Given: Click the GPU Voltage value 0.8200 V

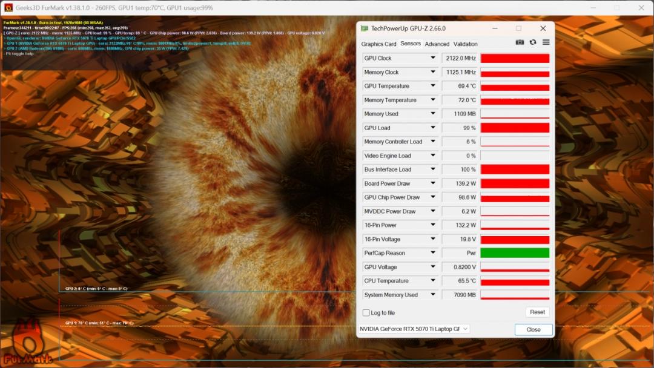Looking at the screenshot, I should 464,267.
